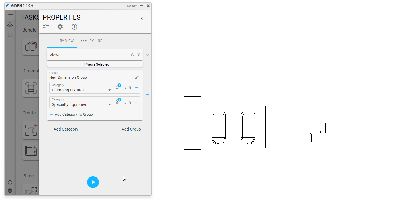Click the filter icon in the Views row
Image resolution: width=395 pixels, height=199 pixels.
(139, 55)
